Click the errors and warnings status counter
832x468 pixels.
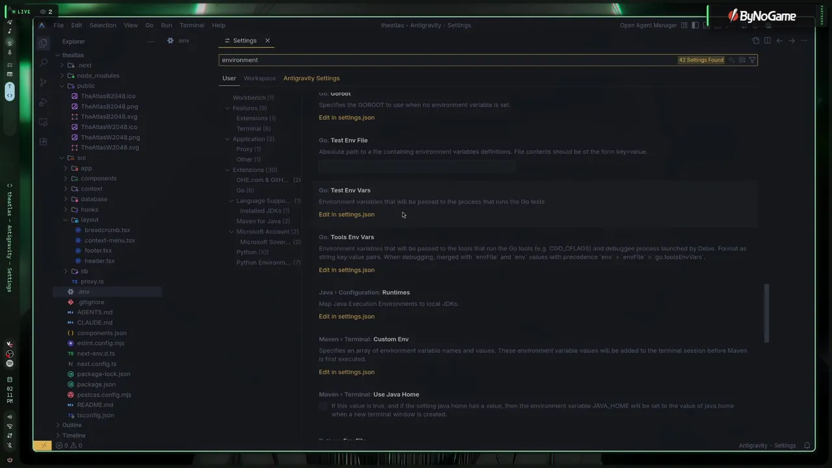pyautogui.click(x=69, y=446)
